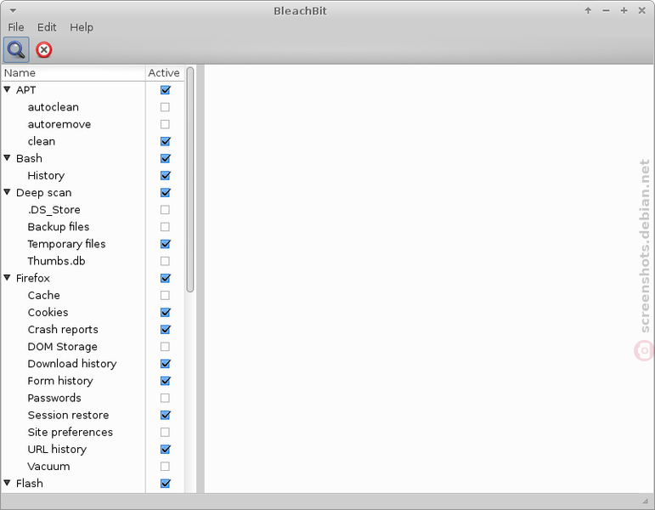This screenshot has height=510, width=655.
Task: Collapse the APT tree group
Action: [7, 89]
